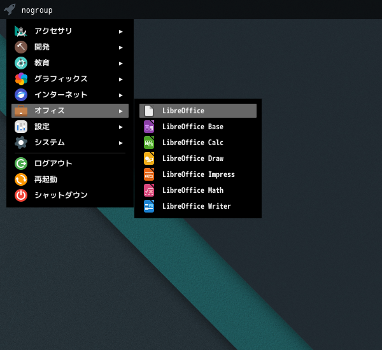Click the インターネット globe icon
The height and width of the screenshot is (350, 382).
[21, 95]
